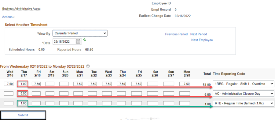275x120 pixels.
Task: Click Wed 2/23 hours field in 1REG row
Action: pos(107,84)
